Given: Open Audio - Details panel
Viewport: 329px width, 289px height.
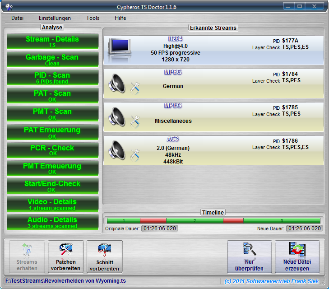Looking at the screenshot, I should point(53,222).
